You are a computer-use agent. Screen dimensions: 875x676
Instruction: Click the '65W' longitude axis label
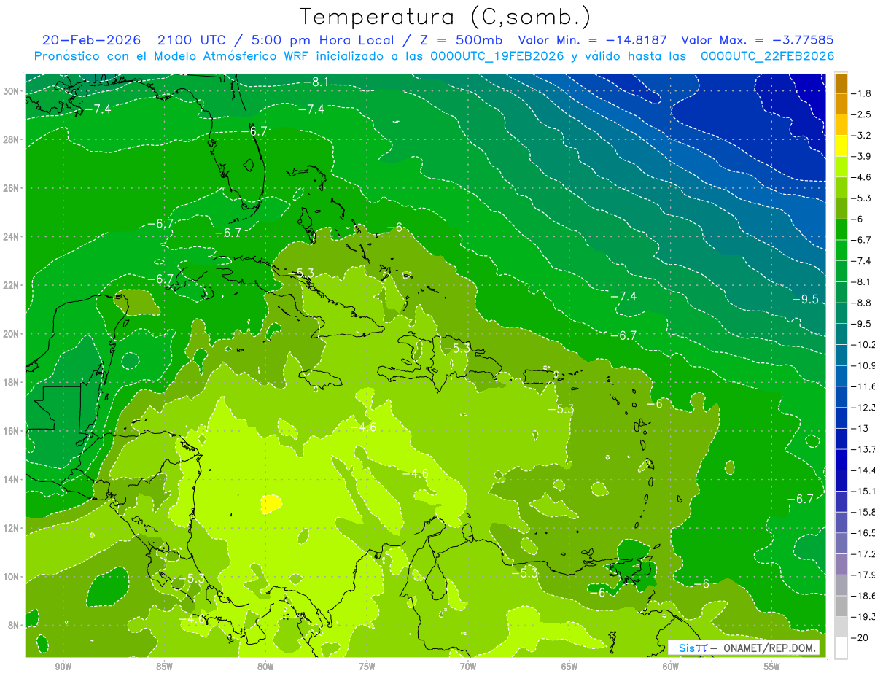tap(569, 667)
